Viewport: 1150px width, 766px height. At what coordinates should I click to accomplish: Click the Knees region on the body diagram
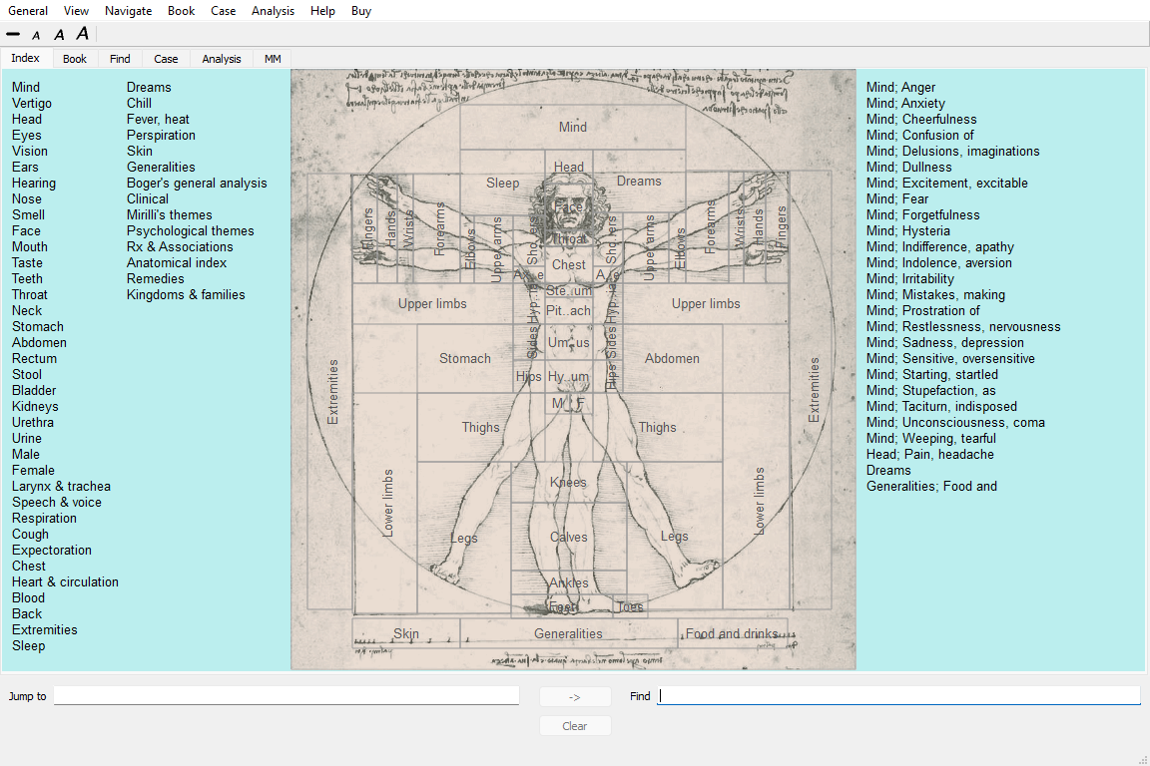pos(568,483)
